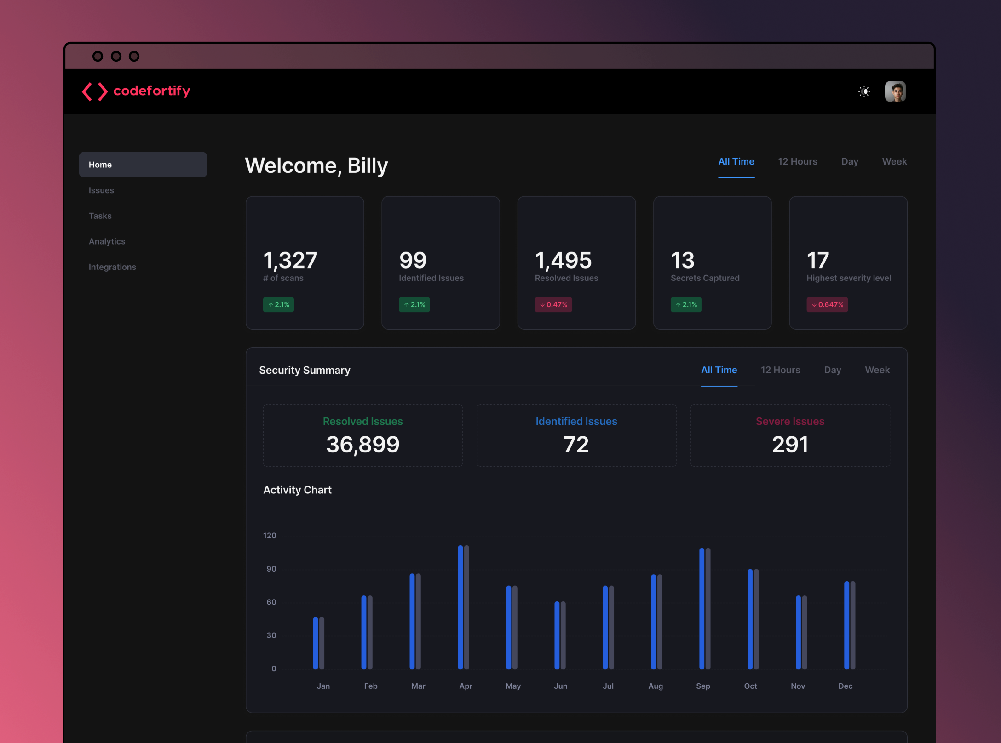Click the Resolved Issues 36,899 box
1001x743 pixels.
[x=362, y=435]
